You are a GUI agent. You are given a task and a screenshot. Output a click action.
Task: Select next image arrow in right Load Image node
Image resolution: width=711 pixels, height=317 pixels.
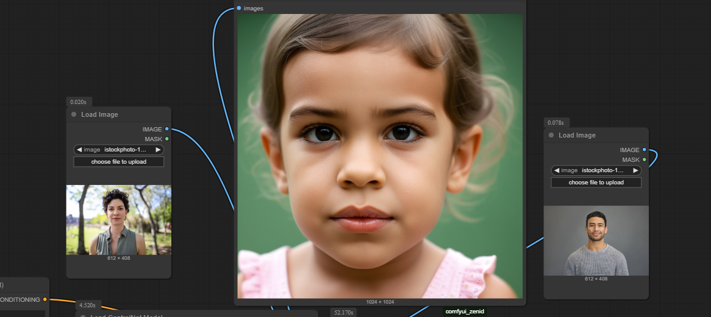tap(635, 170)
